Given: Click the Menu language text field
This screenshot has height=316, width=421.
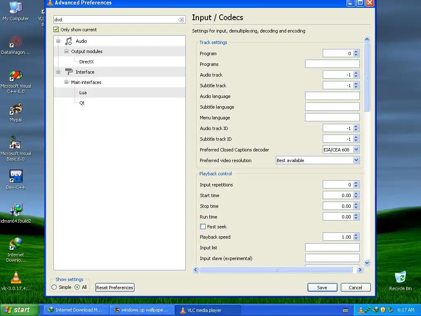Looking at the screenshot, I should [x=332, y=117].
